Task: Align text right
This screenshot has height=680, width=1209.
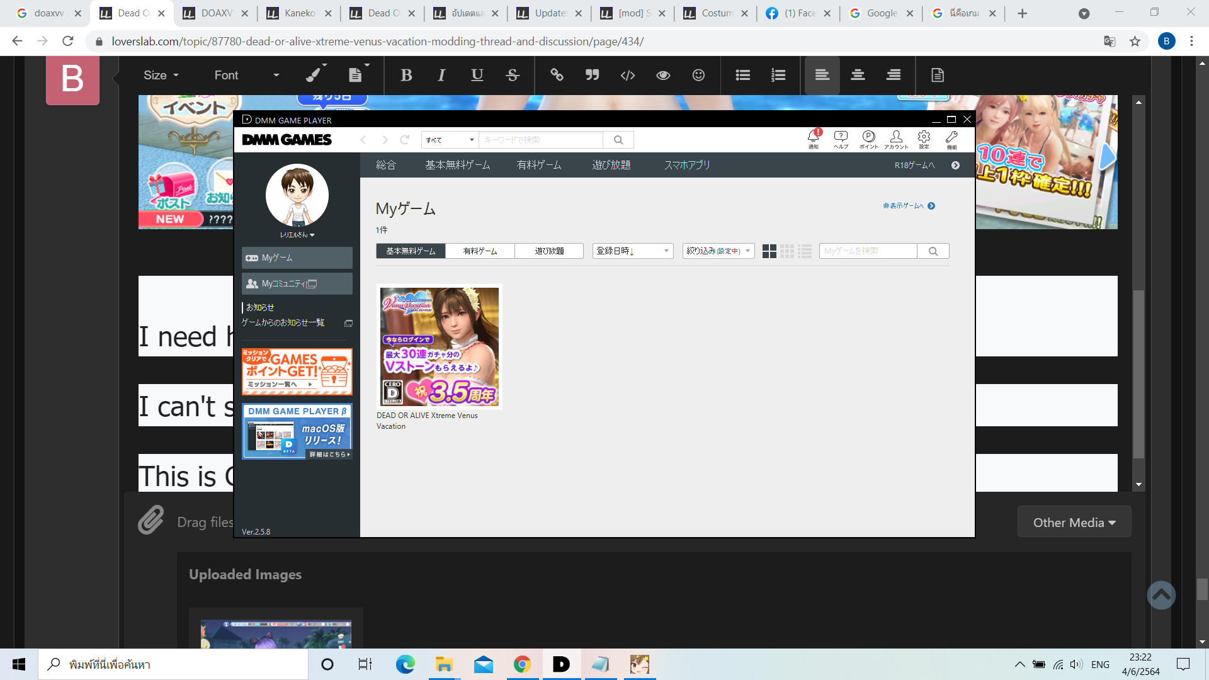Action: click(894, 76)
